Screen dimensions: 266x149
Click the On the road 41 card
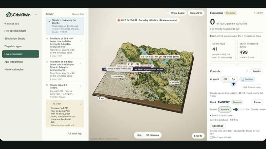[x=223, y=51]
